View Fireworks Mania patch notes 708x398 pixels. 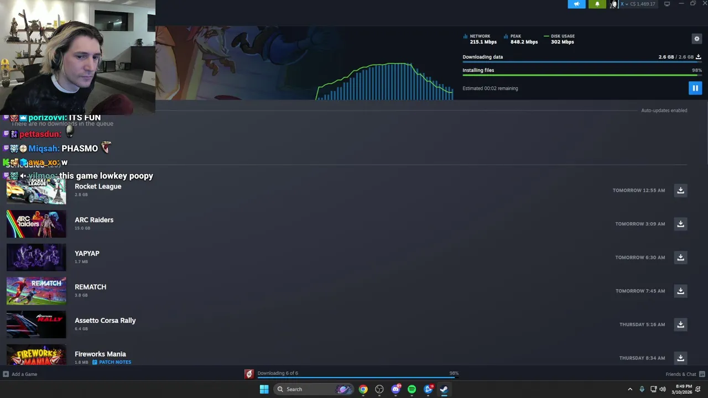112,362
